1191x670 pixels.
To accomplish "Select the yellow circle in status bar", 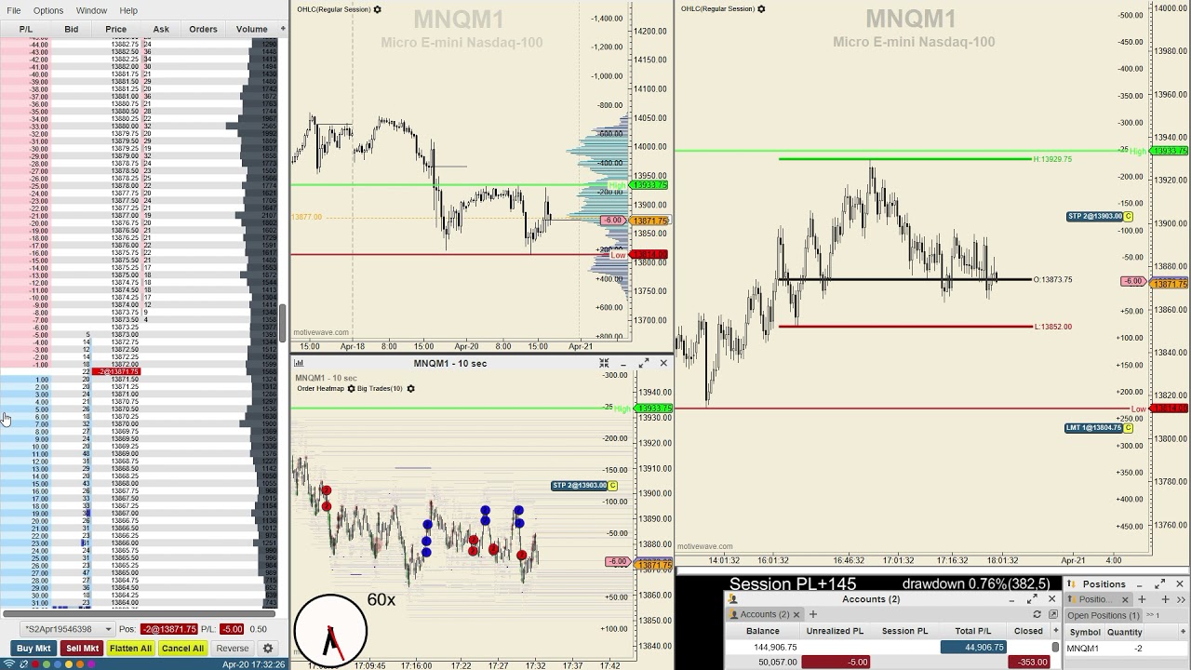I will click(x=69, y=663).
